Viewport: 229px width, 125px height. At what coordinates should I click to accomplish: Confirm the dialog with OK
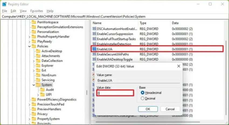pos(148,109)
